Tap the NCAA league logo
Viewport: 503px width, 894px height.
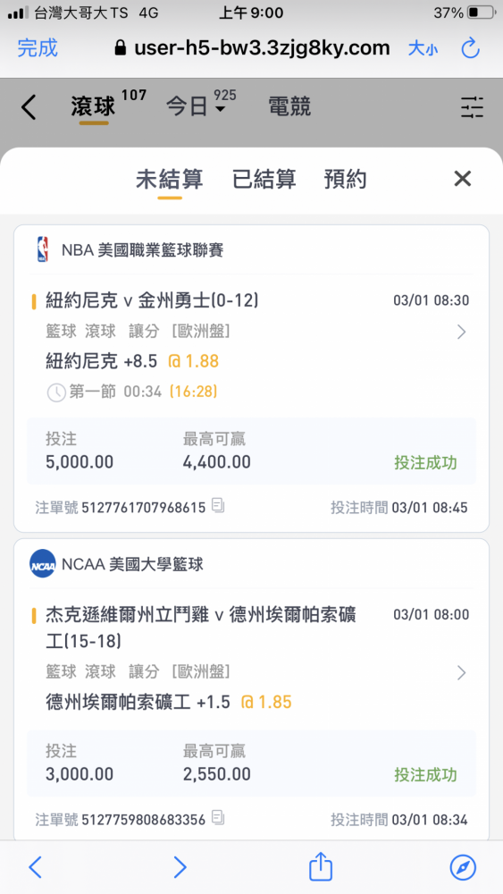[42, 563]
